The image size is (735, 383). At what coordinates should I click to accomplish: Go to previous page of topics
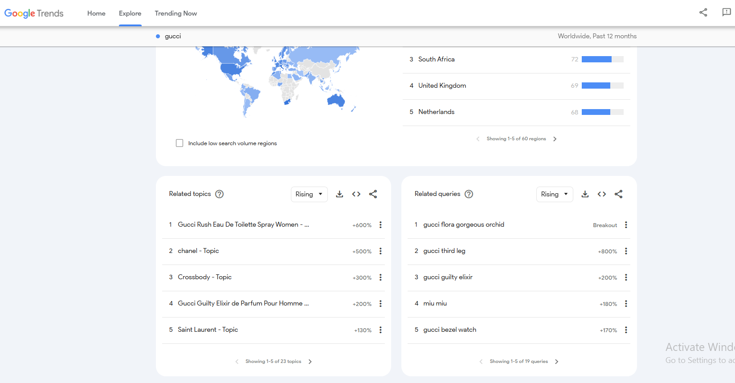tap(237, 362)
